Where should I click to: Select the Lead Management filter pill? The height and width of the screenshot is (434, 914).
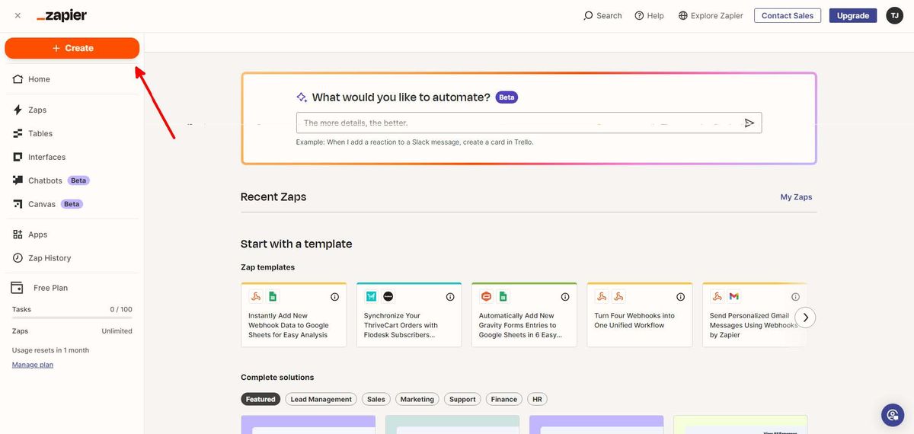coord(321,399)
